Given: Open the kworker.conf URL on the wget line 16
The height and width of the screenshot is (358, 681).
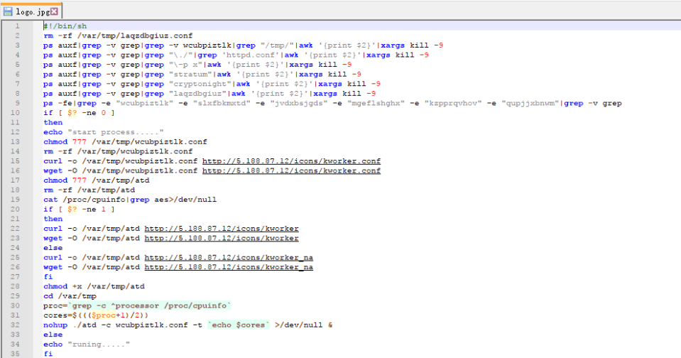Looking at the screenshot, I should [x=291, y=170].
